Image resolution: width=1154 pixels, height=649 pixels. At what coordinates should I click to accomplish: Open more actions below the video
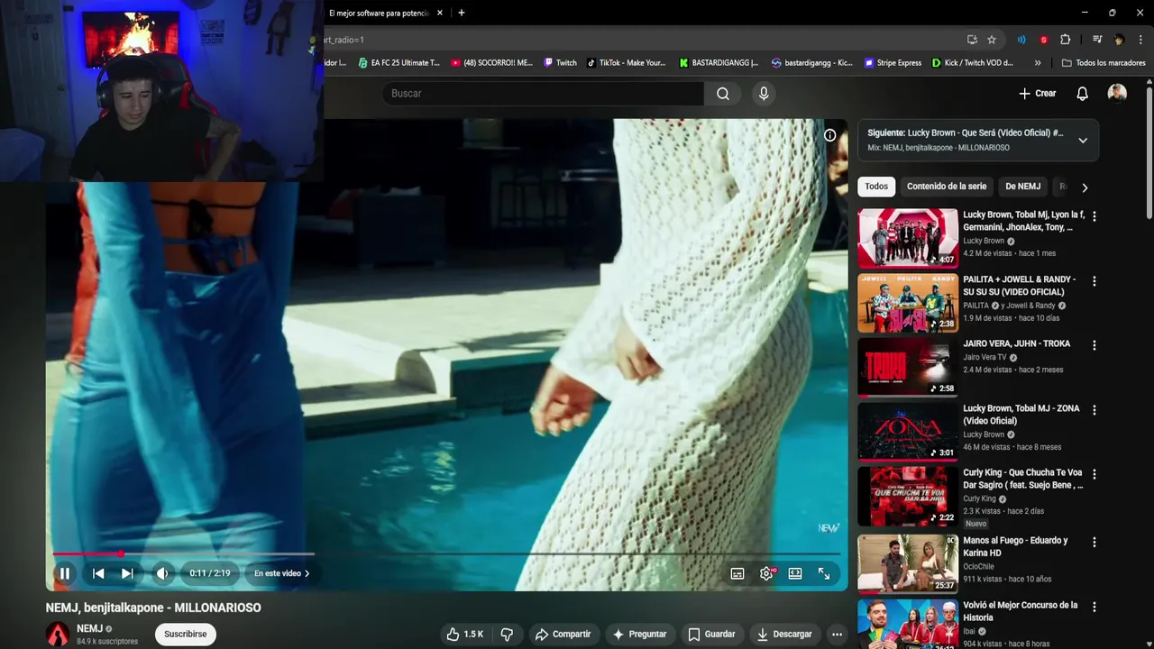click(837, 635)
